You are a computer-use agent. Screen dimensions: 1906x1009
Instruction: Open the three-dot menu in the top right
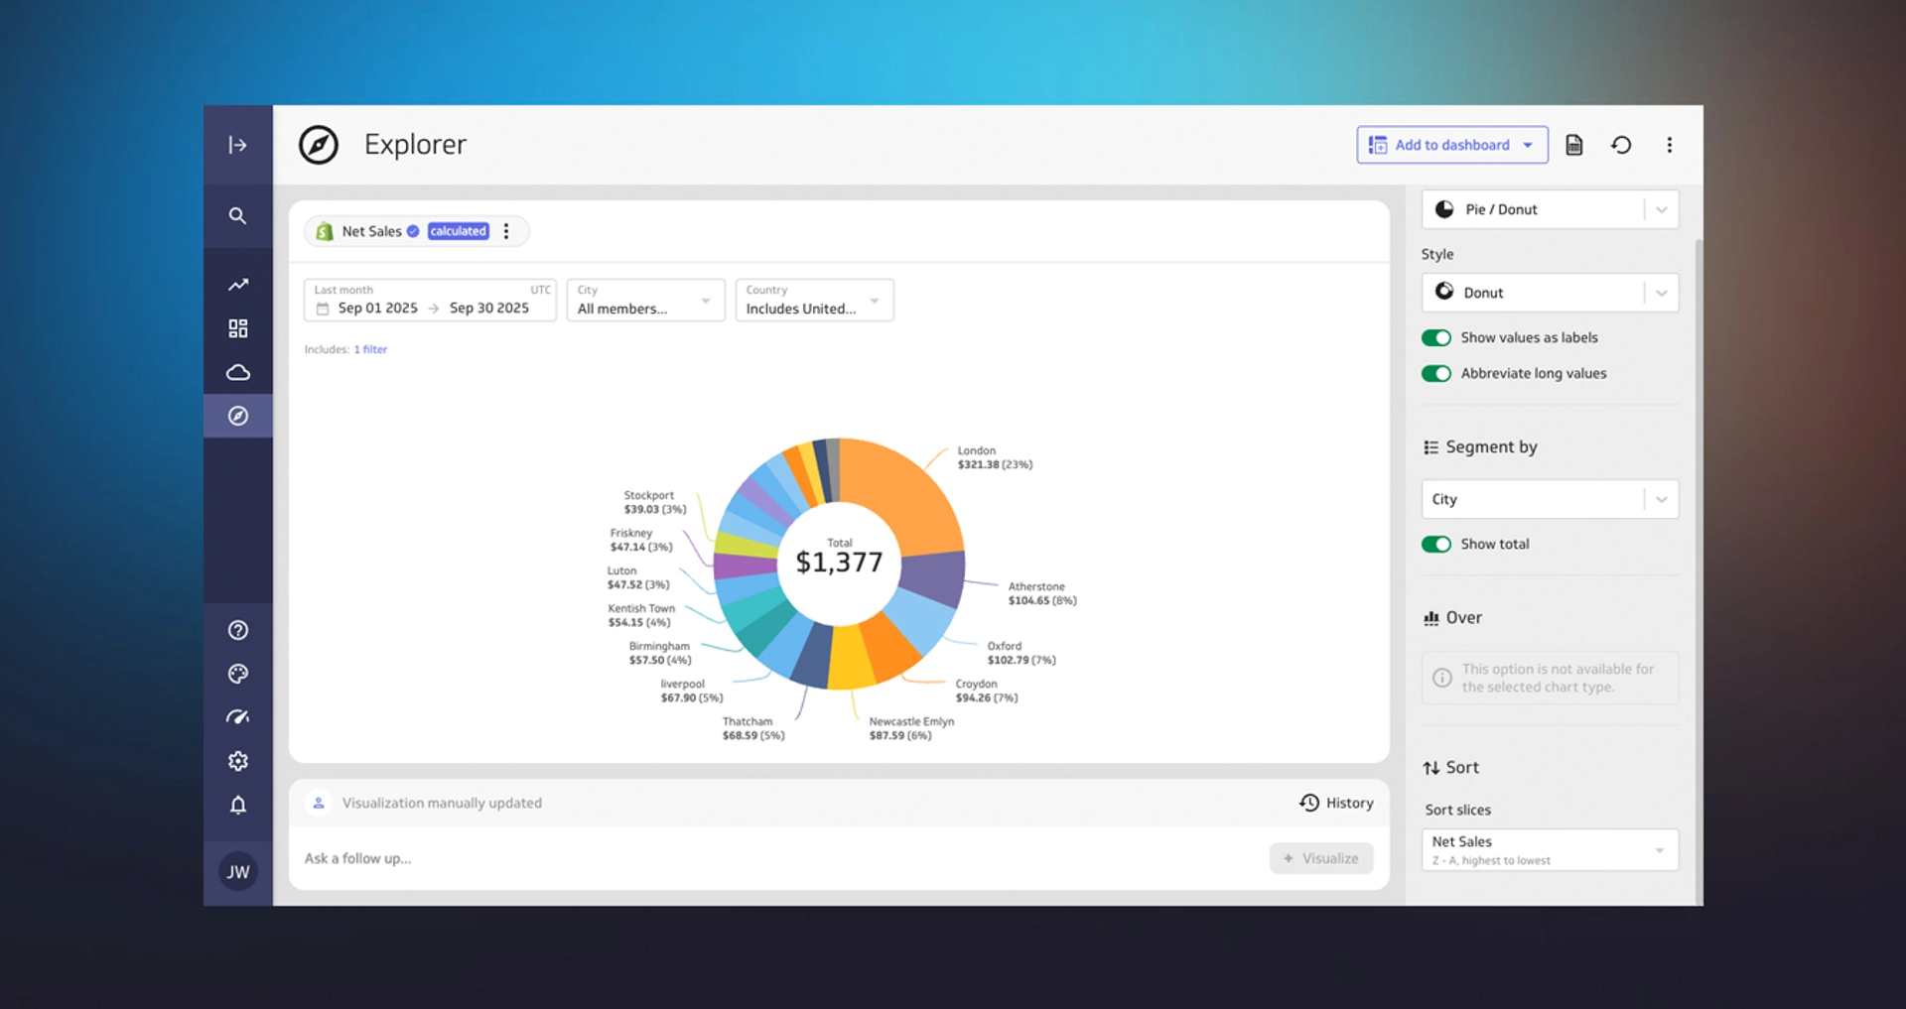1669,144
